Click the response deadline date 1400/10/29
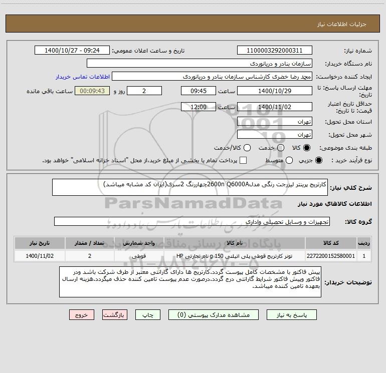This screenshot has height=373, width=386. (275, 91)
